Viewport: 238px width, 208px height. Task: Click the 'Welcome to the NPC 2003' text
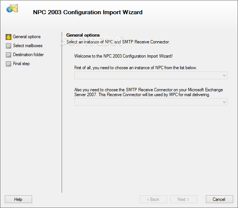(123, 56)
